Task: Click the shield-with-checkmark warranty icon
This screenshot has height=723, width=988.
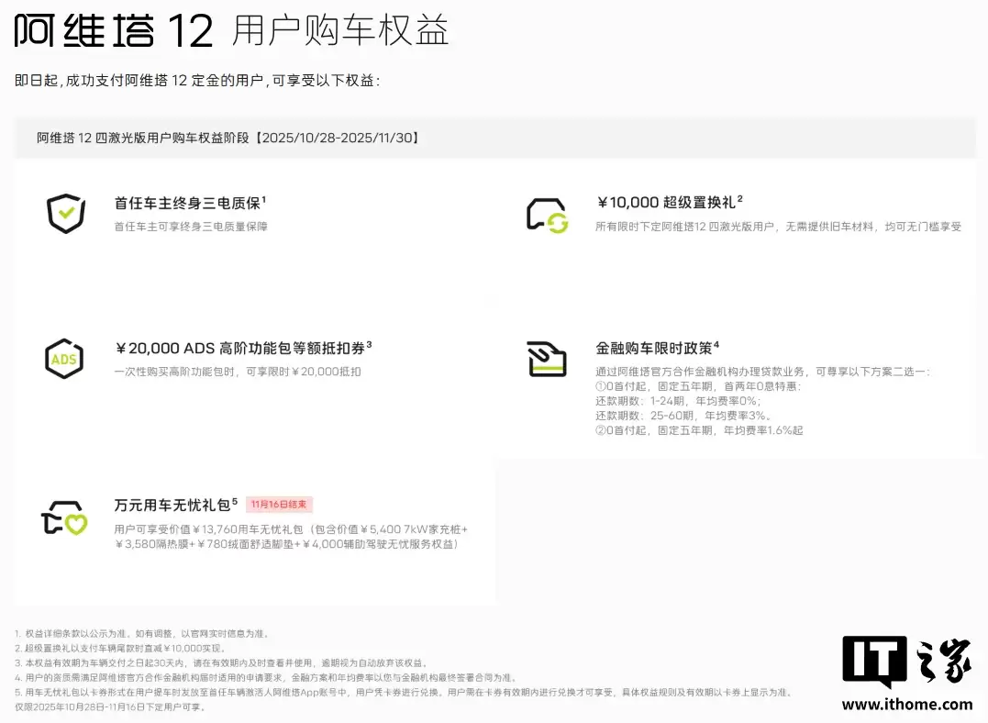Action: coord(64,213)
